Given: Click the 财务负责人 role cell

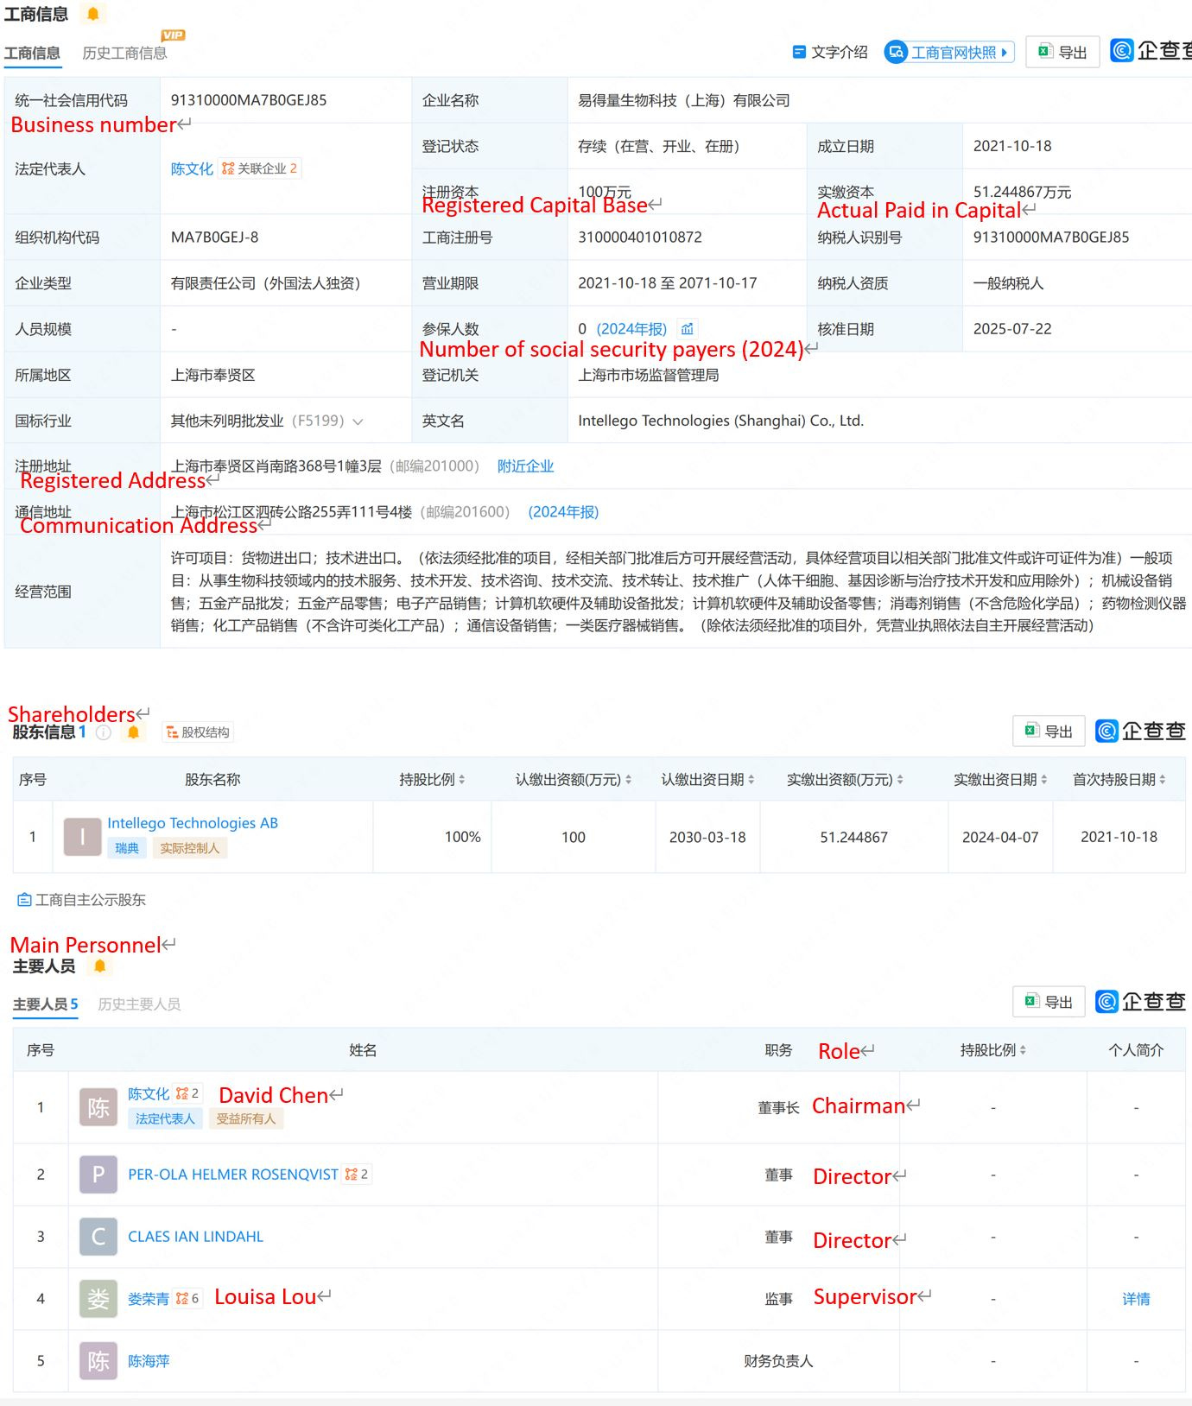Looking at the screenshot, I should pos(778,1361).
